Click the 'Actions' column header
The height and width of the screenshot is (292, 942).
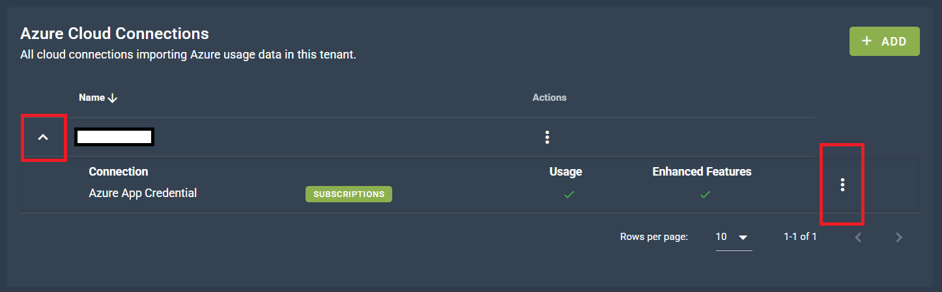pos(550,98)
